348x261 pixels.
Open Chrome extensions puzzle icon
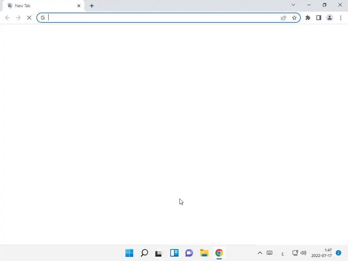(x=308, y=18)
